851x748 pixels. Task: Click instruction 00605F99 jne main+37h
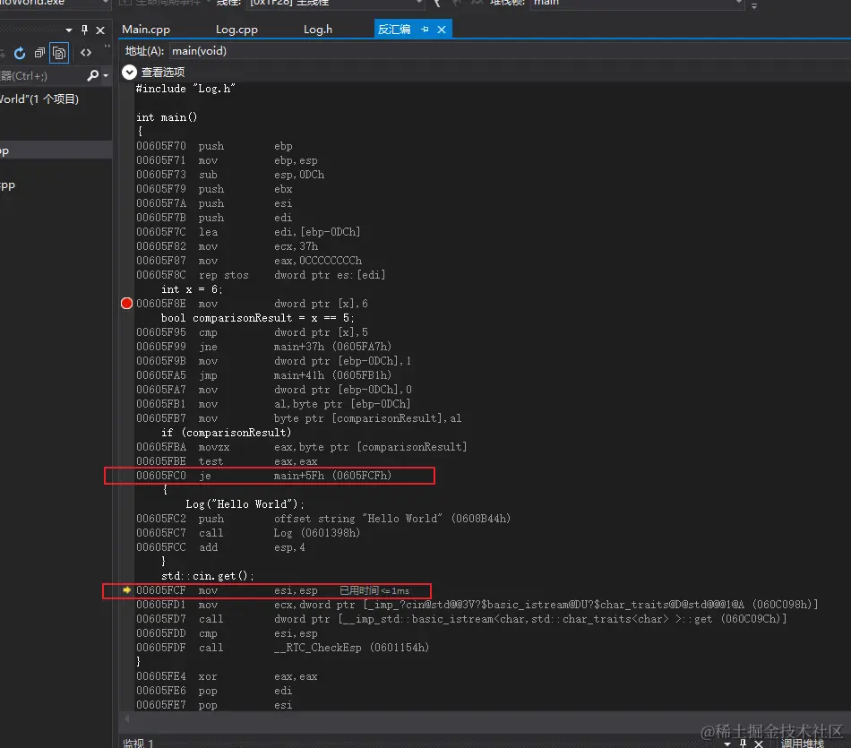coord(263,347)
